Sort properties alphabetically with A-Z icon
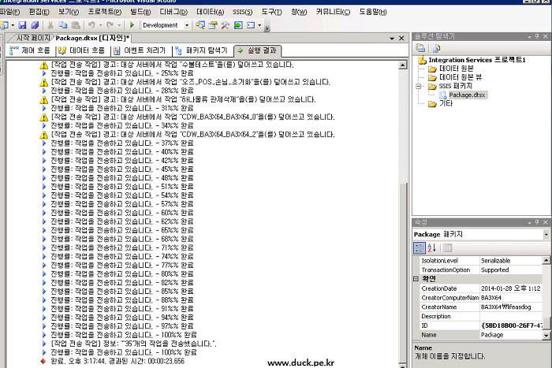The image size is (552, 368). [x=432, y=248]
